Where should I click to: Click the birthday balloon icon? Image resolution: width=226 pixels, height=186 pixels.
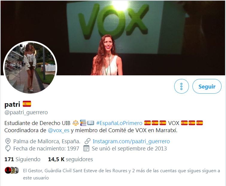(x=8, y=148)
